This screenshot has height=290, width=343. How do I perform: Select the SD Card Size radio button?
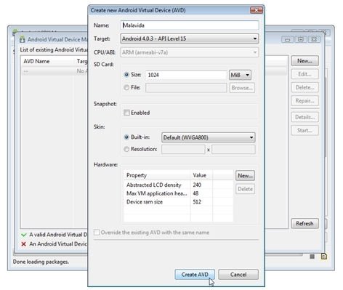(126, 75)
